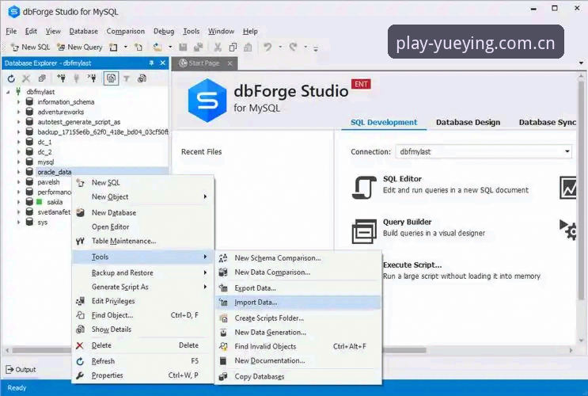Click the Save icon in toolbar
Screen dimensions: 588x396
[183, 48]
